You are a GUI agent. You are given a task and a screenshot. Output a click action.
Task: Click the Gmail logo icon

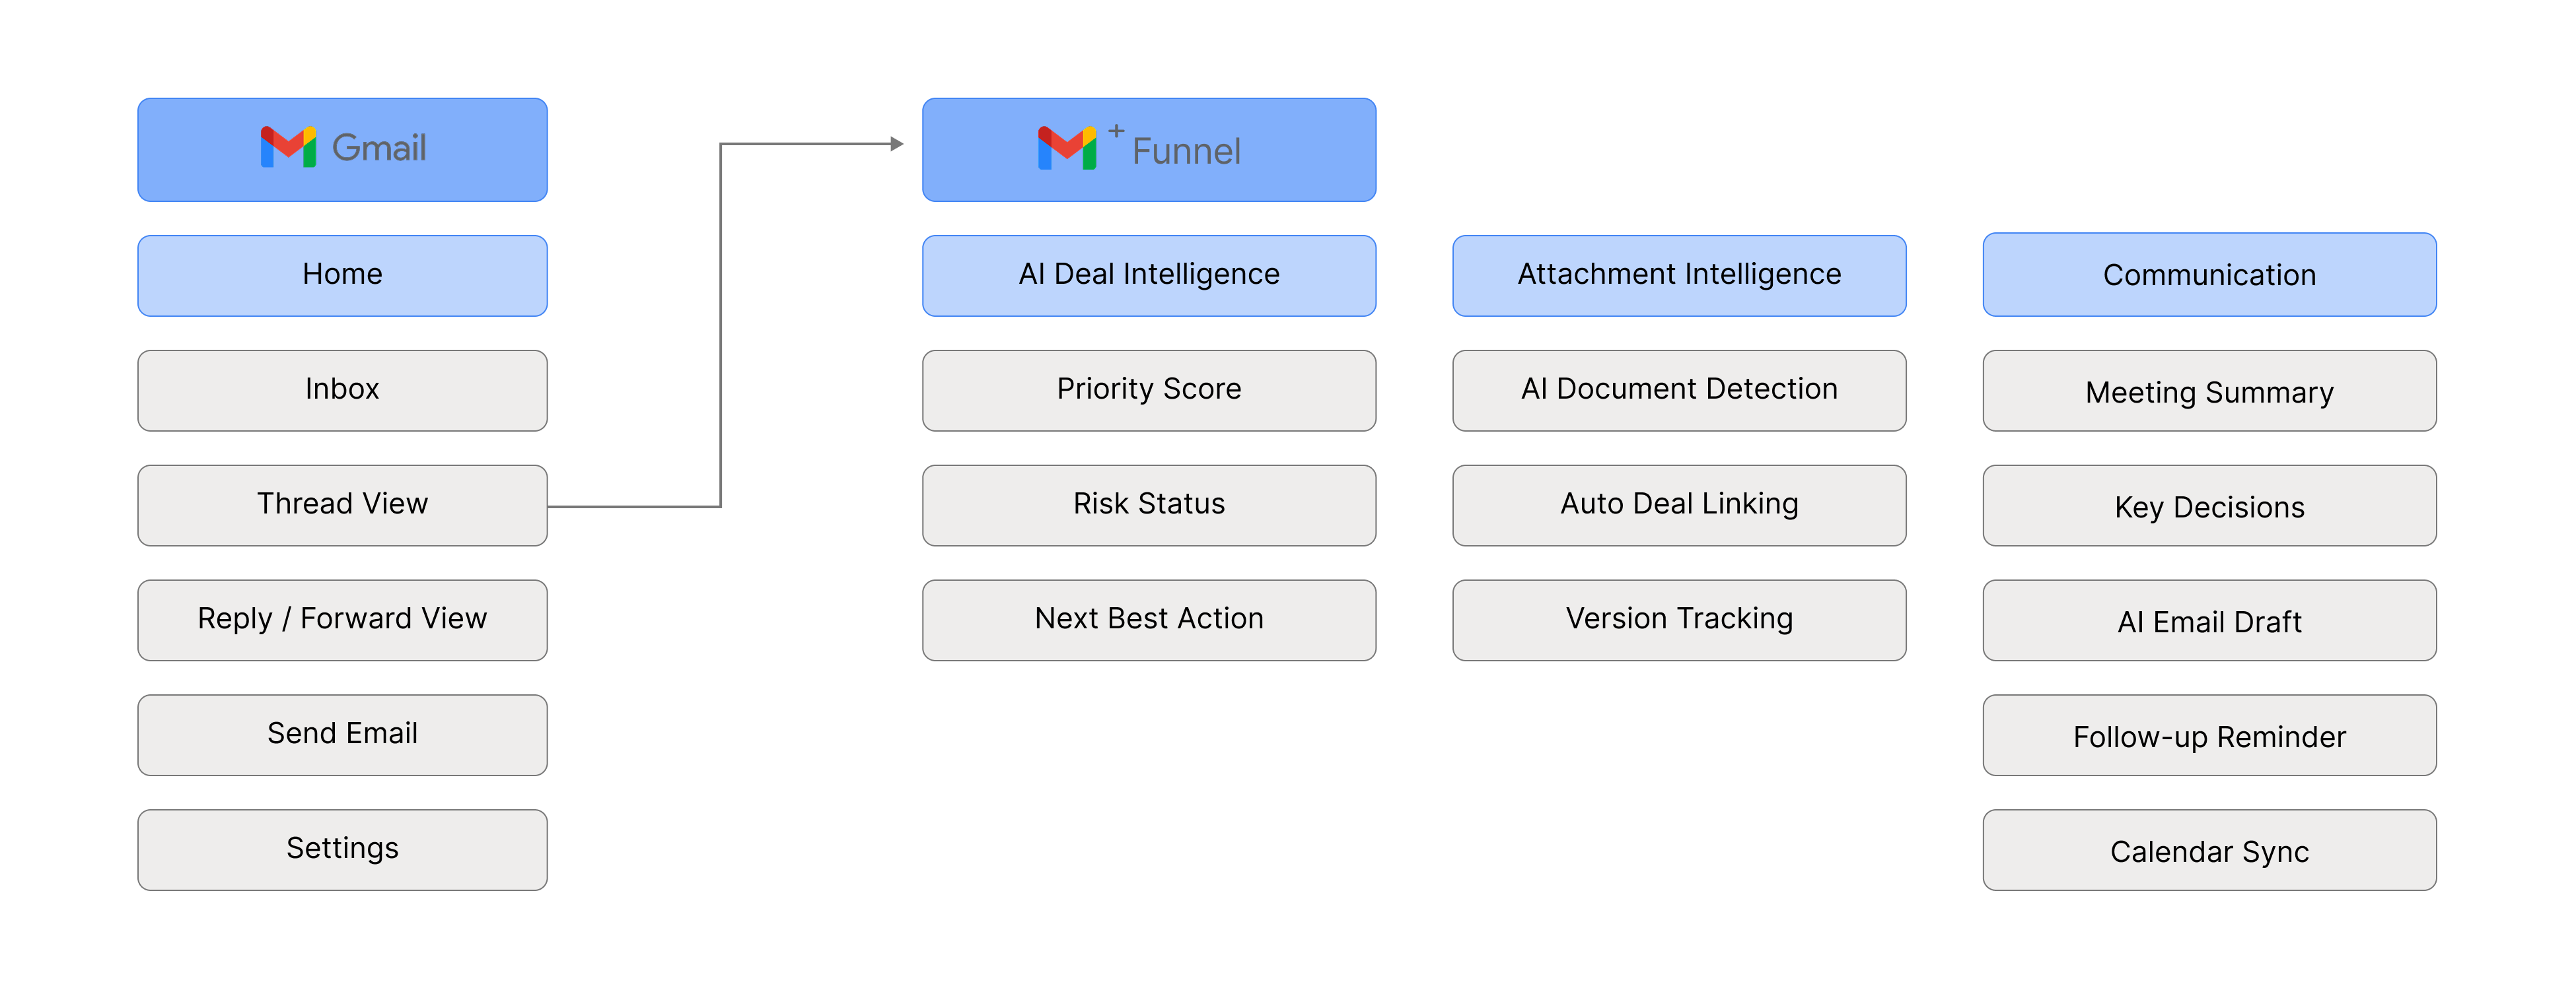pos(288,148)
